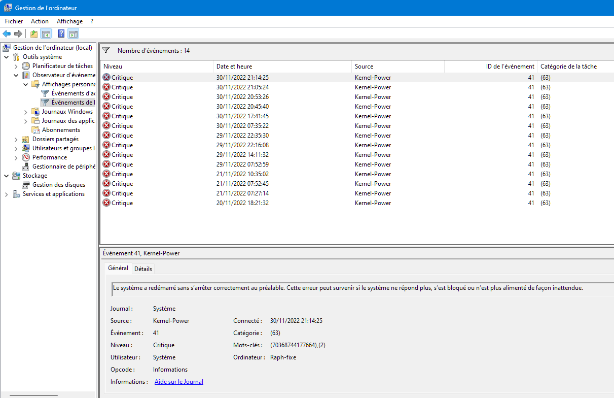Click the blue Help question mark icon
The height and width of the screenshot is (398, 614).
click(x=61, y=34)
